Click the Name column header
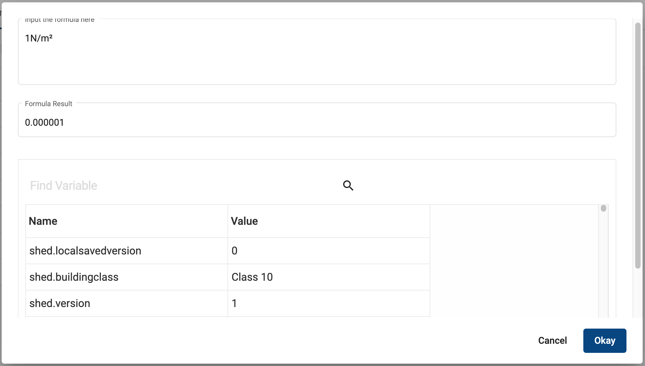 point(43,221)
